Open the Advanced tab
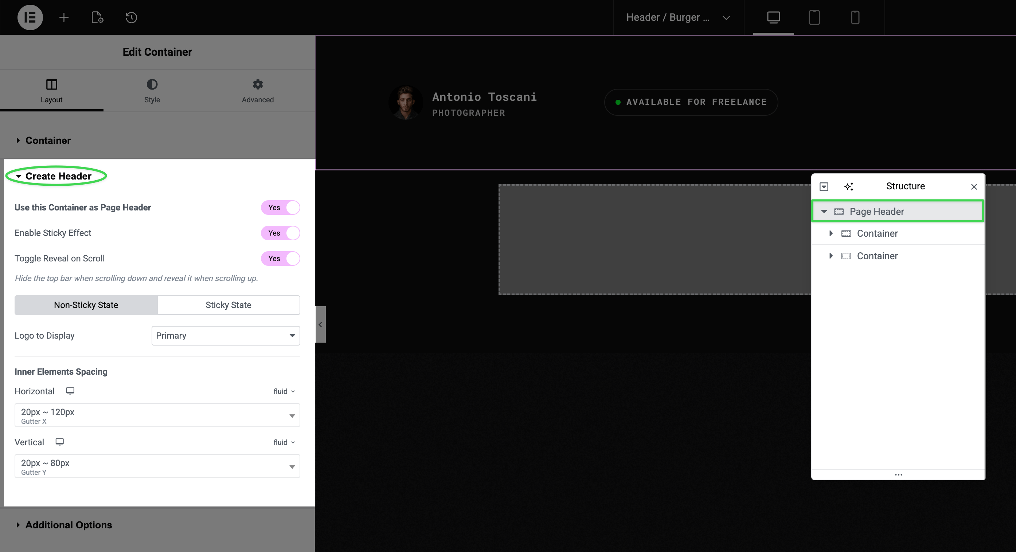The width and height of the screenshot is (1016, 552). pos(258,91)
